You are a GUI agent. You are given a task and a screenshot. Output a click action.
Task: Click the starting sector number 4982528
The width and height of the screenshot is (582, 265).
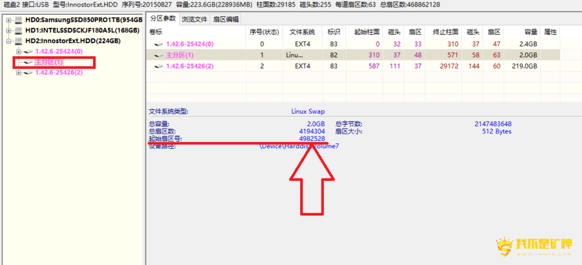tap(312, 139)
